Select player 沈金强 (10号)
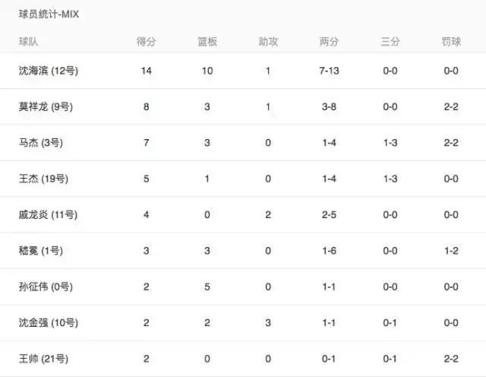Image resolution: width=486 pixels, height=377 pixels. pyautogui.click(x=48, y=323)
